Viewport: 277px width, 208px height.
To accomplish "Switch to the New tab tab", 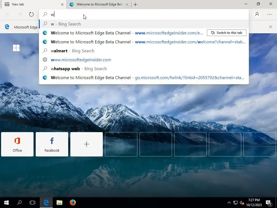I will coord(34,4).
